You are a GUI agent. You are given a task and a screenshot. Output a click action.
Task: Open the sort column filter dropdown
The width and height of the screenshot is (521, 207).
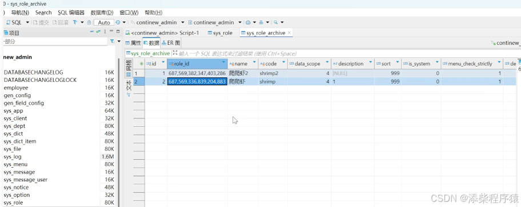click(398, 62)
